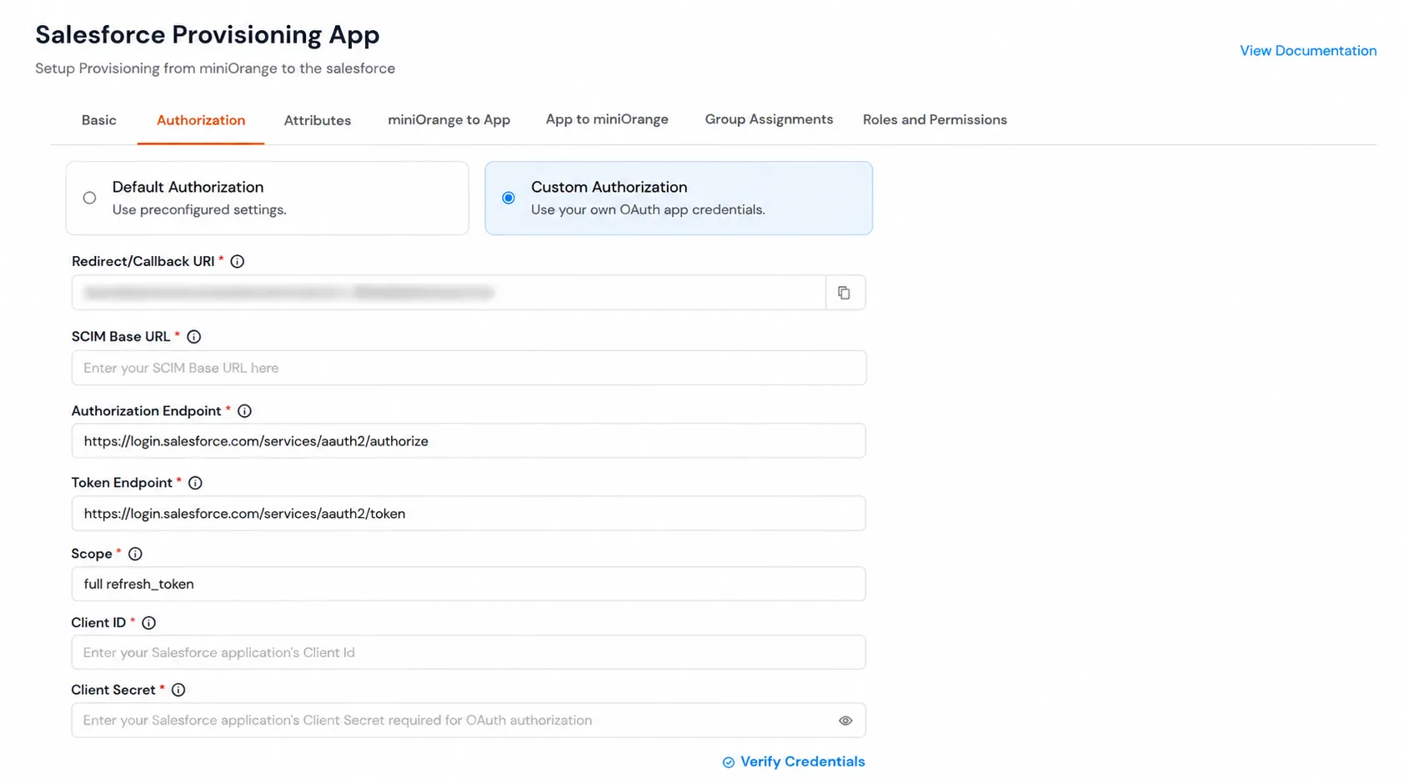View Client Secret info tooltip
The height and width of the screenshot is (779, 1404).
(x=178, y=690)
